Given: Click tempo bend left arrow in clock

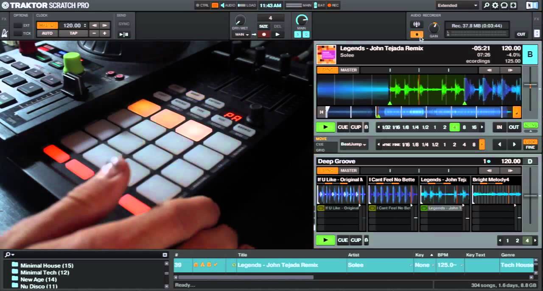Looking at the screenshot, I should click(94, 25).
